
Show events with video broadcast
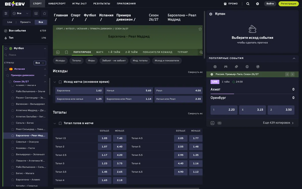[36, 13]
